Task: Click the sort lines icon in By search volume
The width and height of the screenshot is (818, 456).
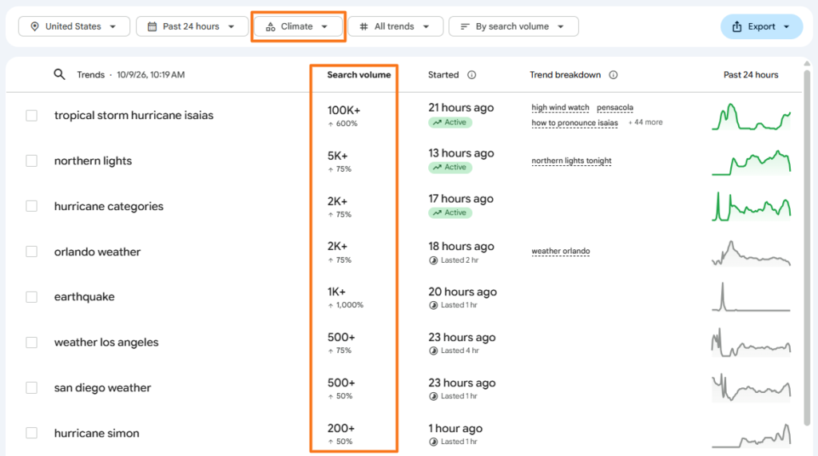Action: (x=465, y=26)
